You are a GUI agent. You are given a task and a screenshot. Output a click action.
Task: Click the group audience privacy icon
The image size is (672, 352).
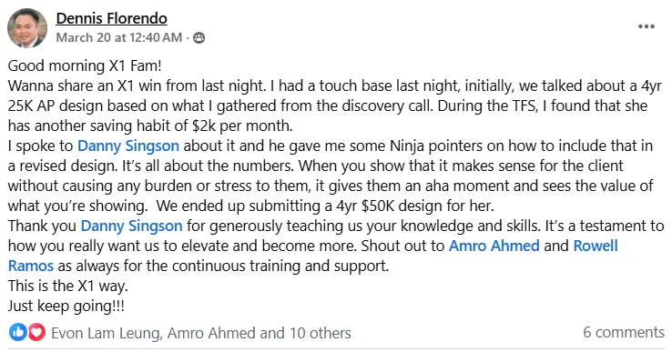click(199, 38)
